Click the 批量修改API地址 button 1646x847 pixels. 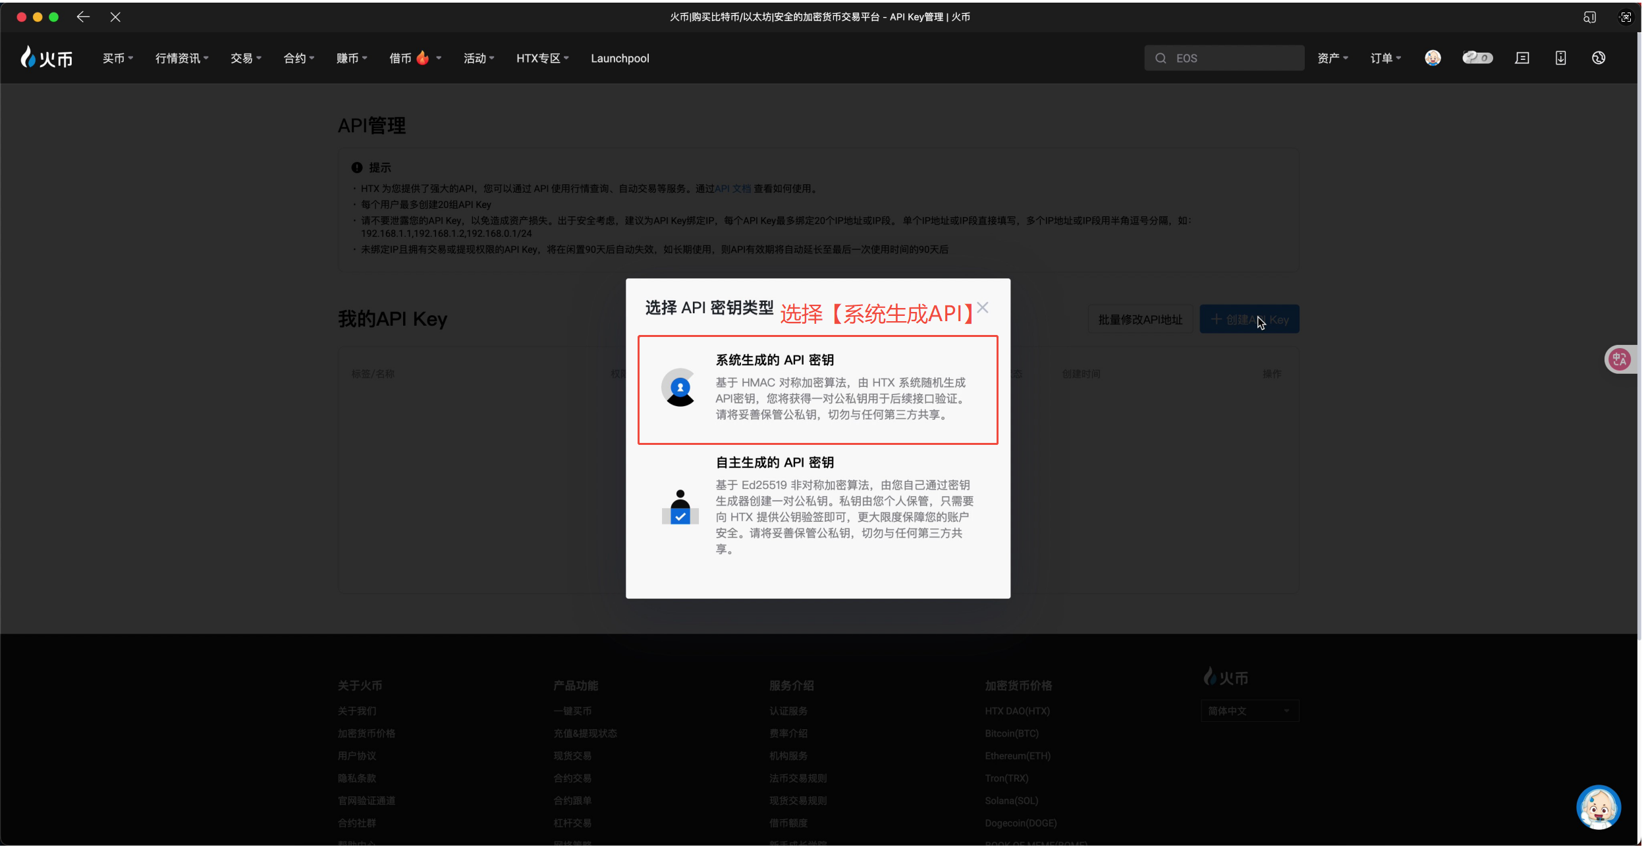[x=1140, y=319]
